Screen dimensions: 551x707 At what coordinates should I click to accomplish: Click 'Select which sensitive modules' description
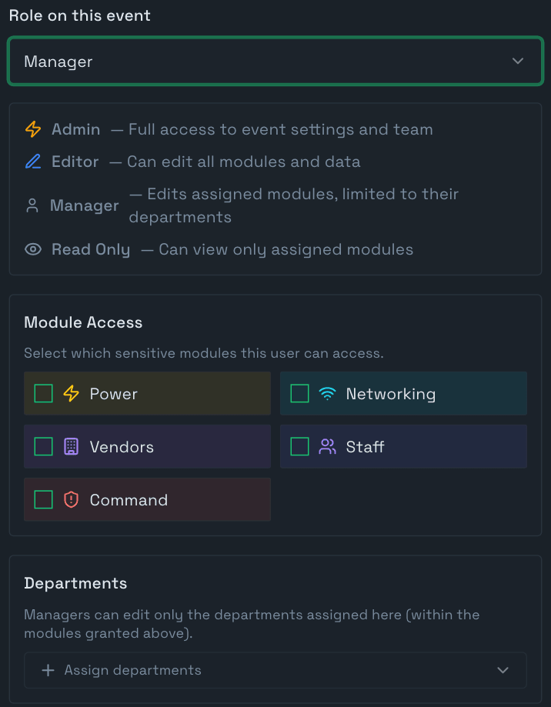(x=204, y=353)
